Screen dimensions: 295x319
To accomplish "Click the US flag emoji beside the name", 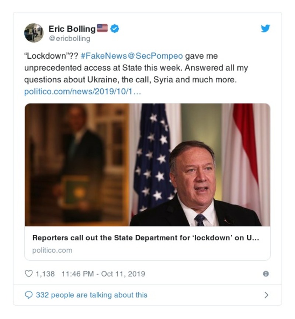I will [x=102, y=28].
